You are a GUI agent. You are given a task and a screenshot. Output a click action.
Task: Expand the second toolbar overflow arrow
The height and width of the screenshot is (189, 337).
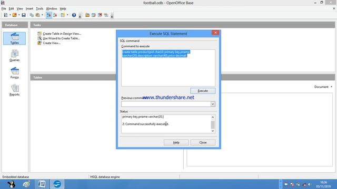(112, 16)
